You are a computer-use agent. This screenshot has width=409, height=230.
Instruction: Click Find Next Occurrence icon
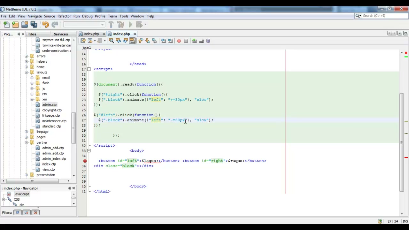(x=125, y=41)
